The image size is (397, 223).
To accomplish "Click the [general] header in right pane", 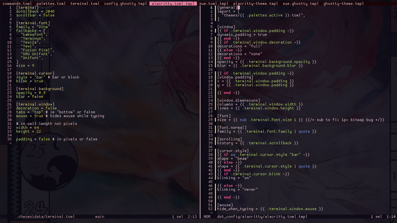I will click(x=227, y=7).
